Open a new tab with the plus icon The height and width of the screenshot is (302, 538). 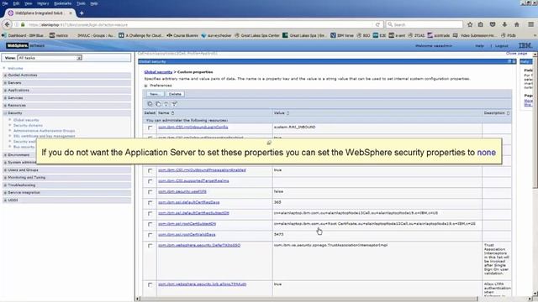pos(82,13)
